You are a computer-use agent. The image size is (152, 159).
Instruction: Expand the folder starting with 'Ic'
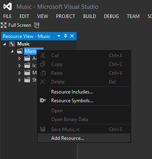pos(20,66)
